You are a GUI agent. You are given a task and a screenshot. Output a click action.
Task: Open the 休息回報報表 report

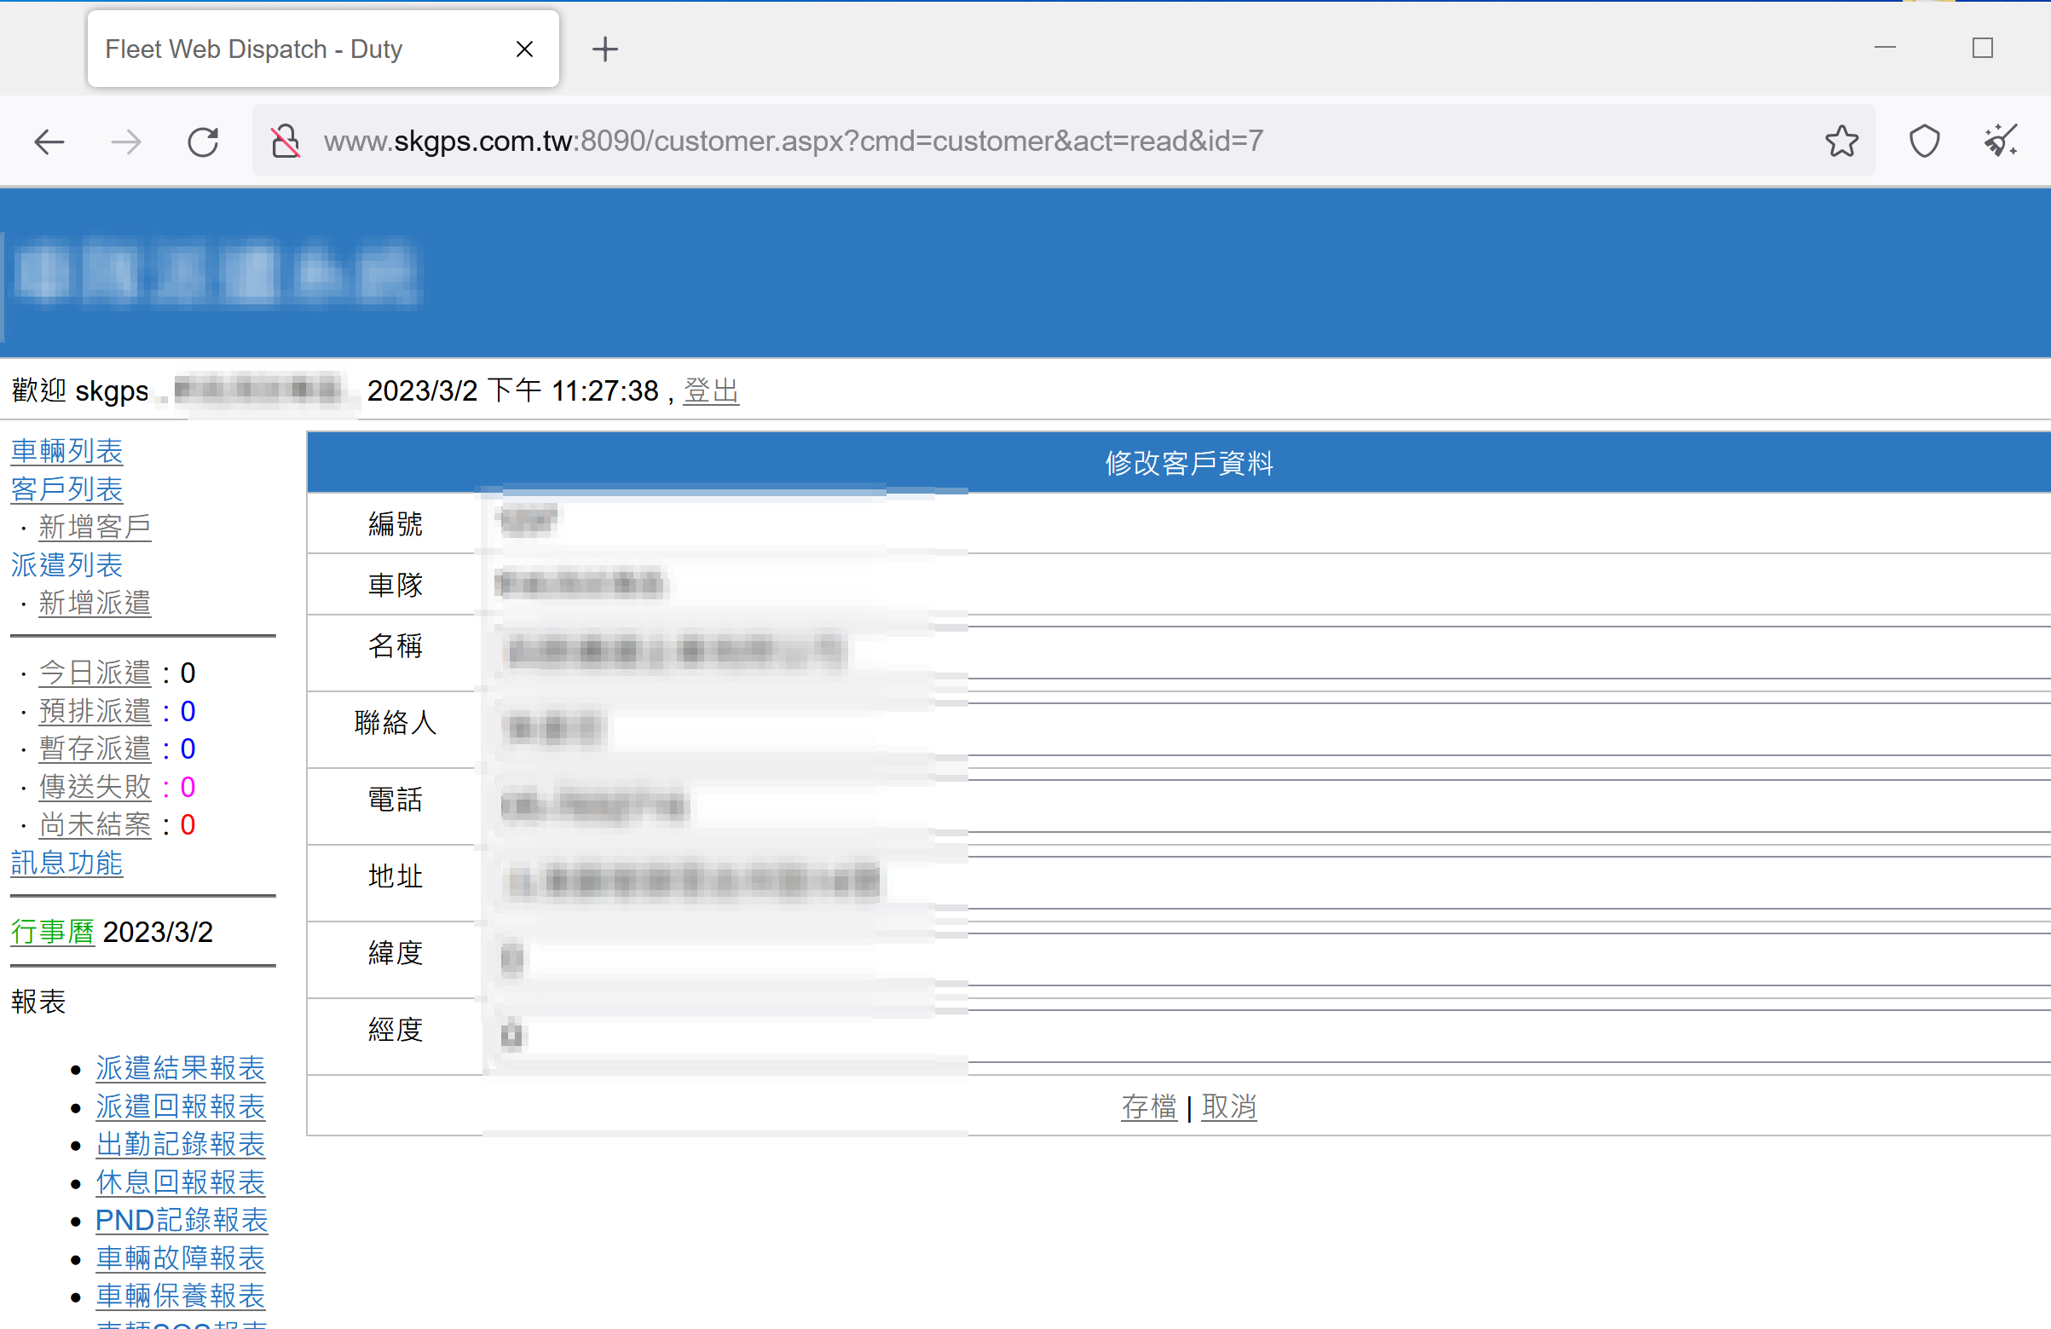coord(180,1182)
